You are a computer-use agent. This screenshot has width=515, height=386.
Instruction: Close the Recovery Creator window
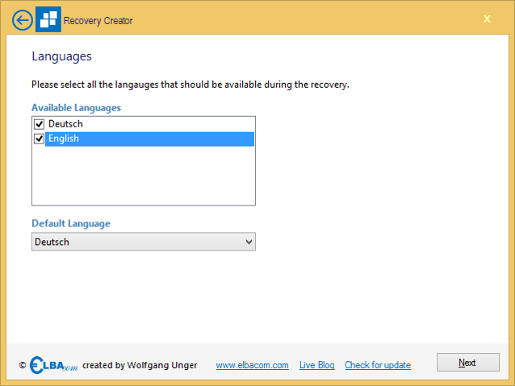click(487, 19)
